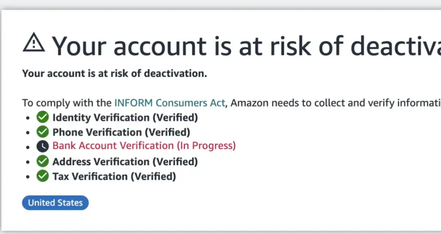The height and width of the screenshot is (234, 441).
Task: Click the bullet before Tax Verification
Action: (28, 177)
